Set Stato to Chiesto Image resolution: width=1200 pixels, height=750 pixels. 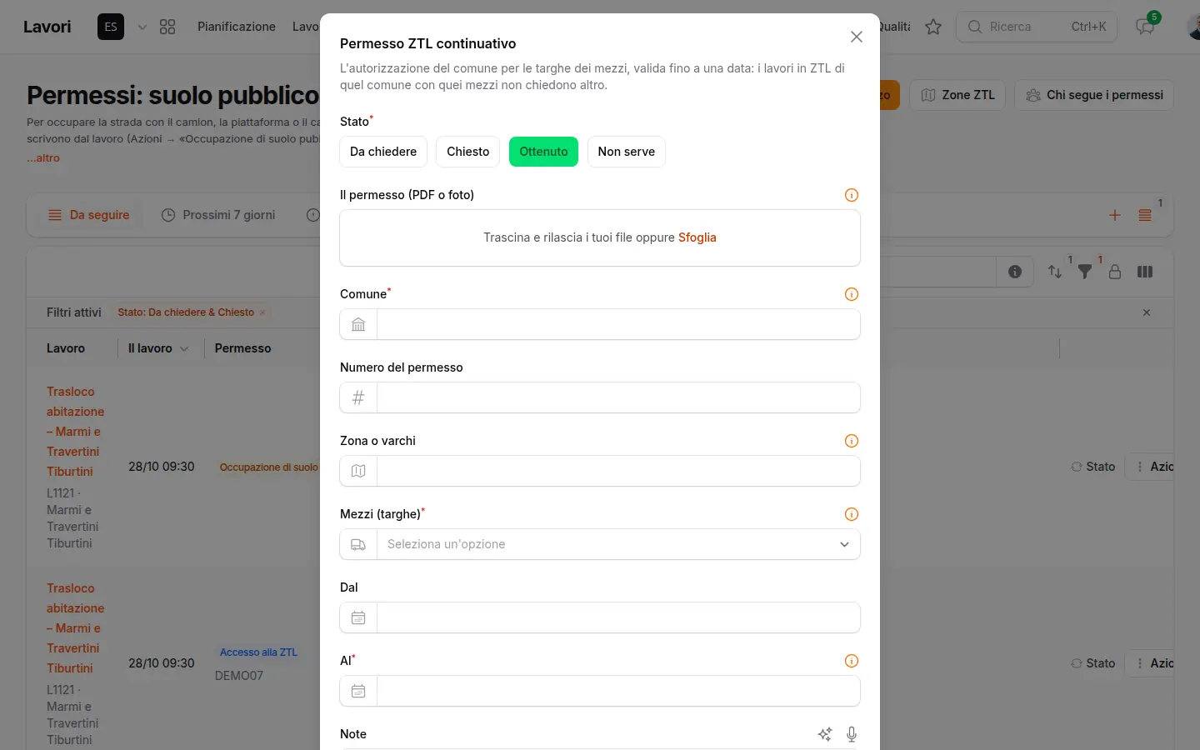(468, 152)
